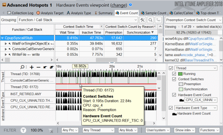The width and height of the screenshot is (223, 135).
Task: Expand the WriteFile ← write row
Action: tap(6, 55)
